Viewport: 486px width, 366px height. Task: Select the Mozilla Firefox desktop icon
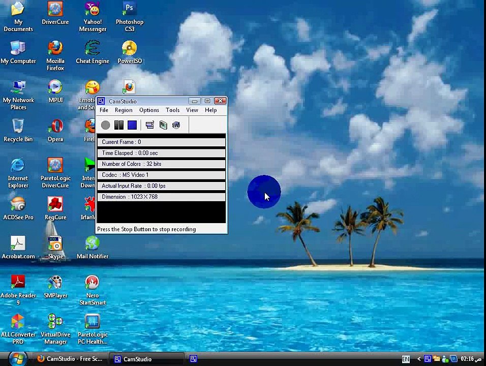[55, 56]
